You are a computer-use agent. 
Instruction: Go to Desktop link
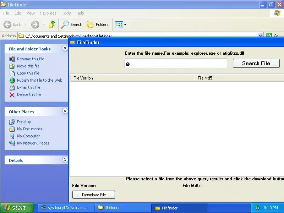(x=24, y=122)
